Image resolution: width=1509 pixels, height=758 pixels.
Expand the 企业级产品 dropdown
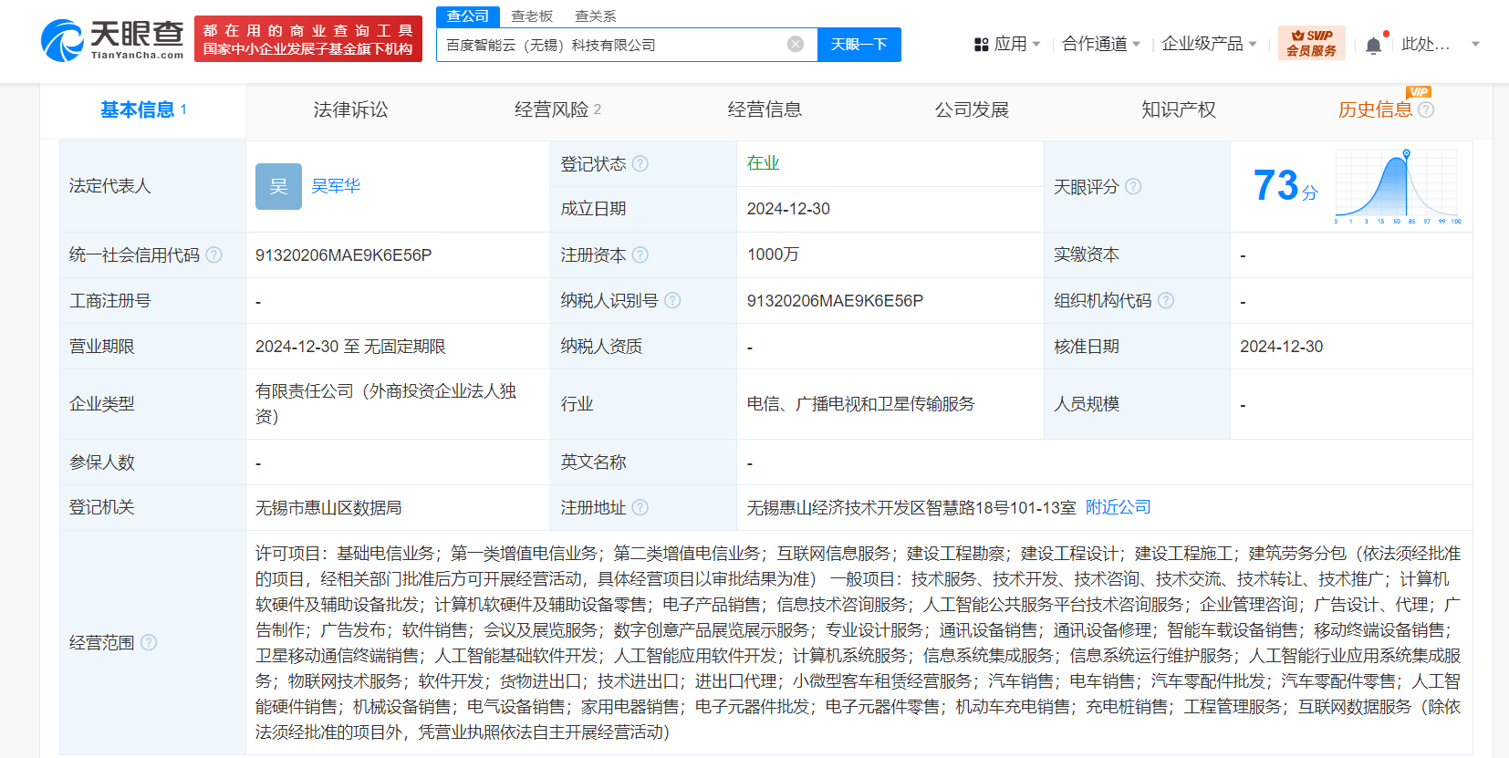[1253, 44]
